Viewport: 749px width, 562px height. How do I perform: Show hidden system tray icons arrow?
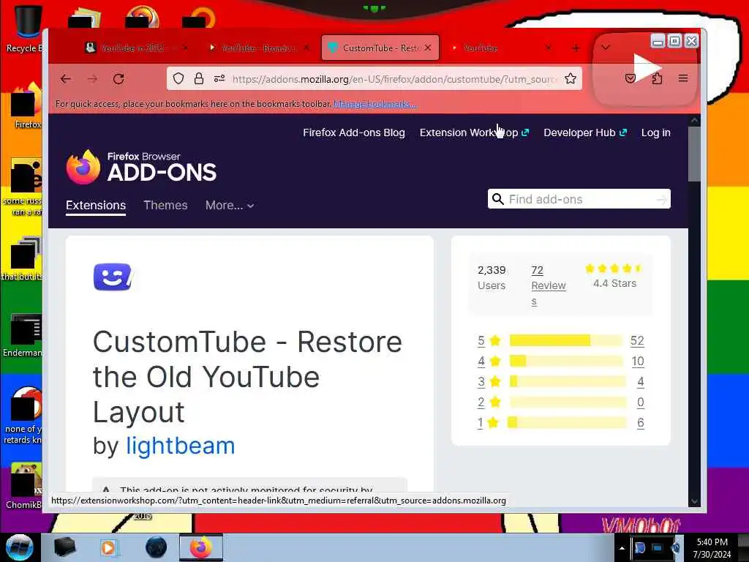point(622,548)
